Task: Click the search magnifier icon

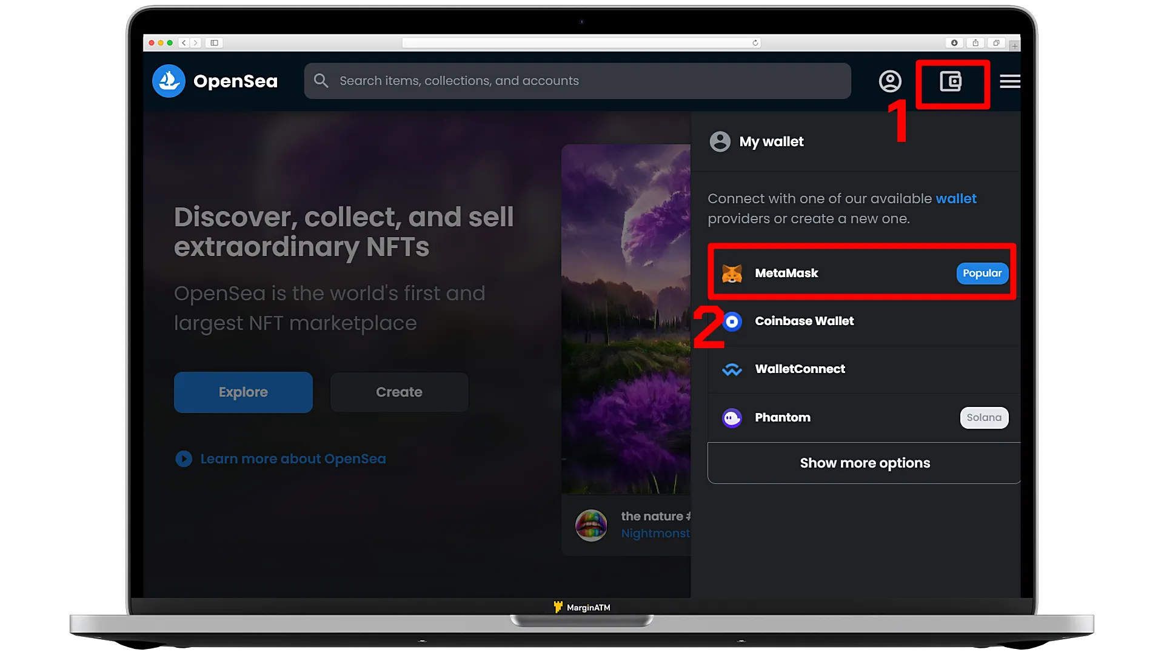Action: click(321, 81)
